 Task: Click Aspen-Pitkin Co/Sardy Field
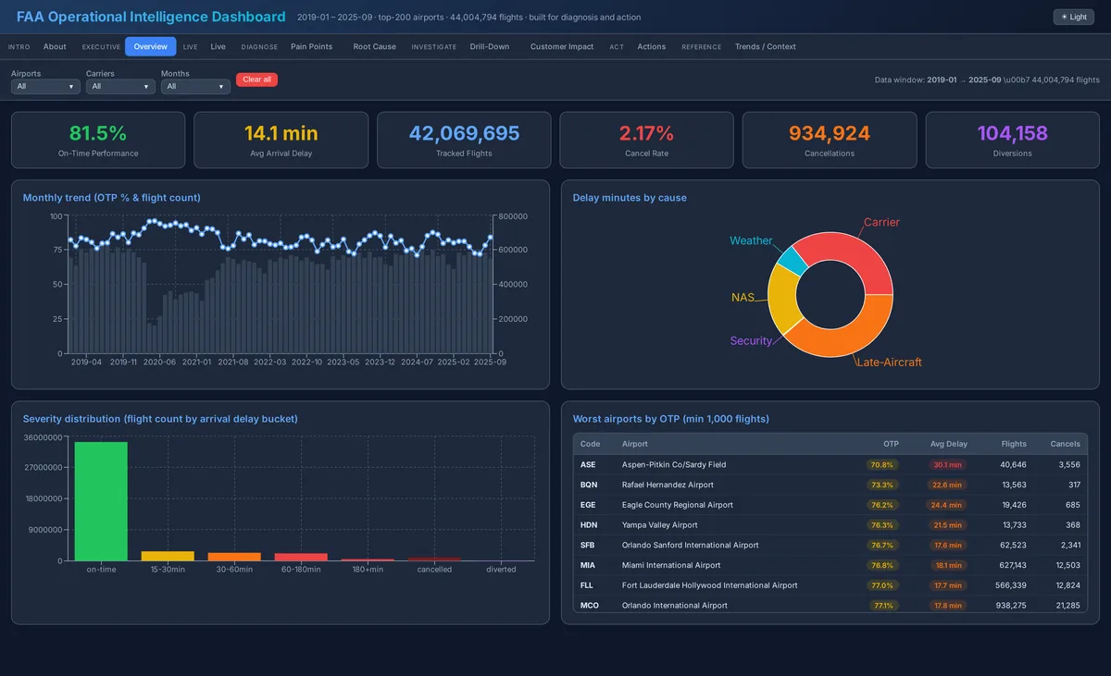pyautogui.click(x=674, y=464)
